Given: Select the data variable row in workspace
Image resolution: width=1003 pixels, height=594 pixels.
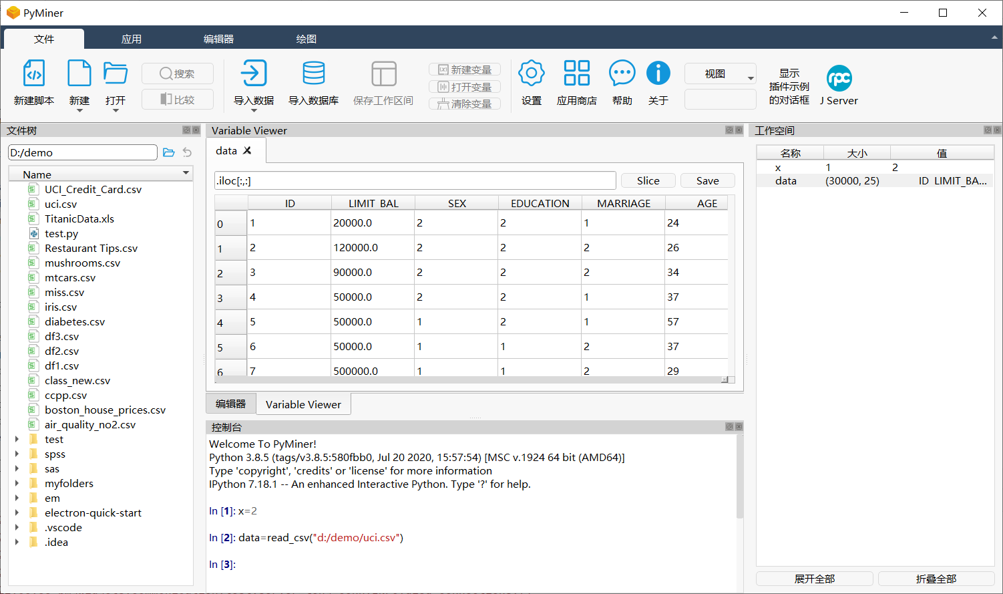Looking at the screenshot, I should 875,180.
